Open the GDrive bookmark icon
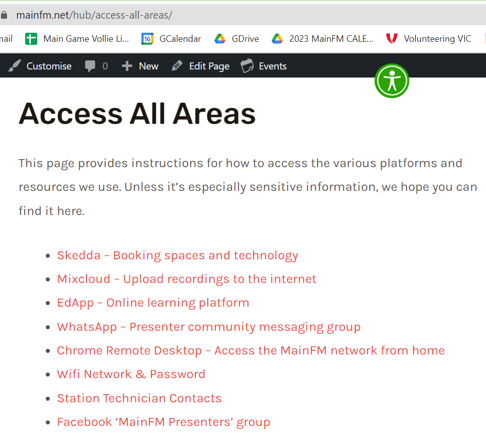Screen dimensions: 486x438 coord(220,39)
